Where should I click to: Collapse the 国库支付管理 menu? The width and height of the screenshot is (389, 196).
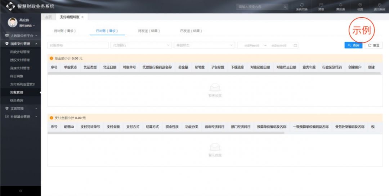36,44
